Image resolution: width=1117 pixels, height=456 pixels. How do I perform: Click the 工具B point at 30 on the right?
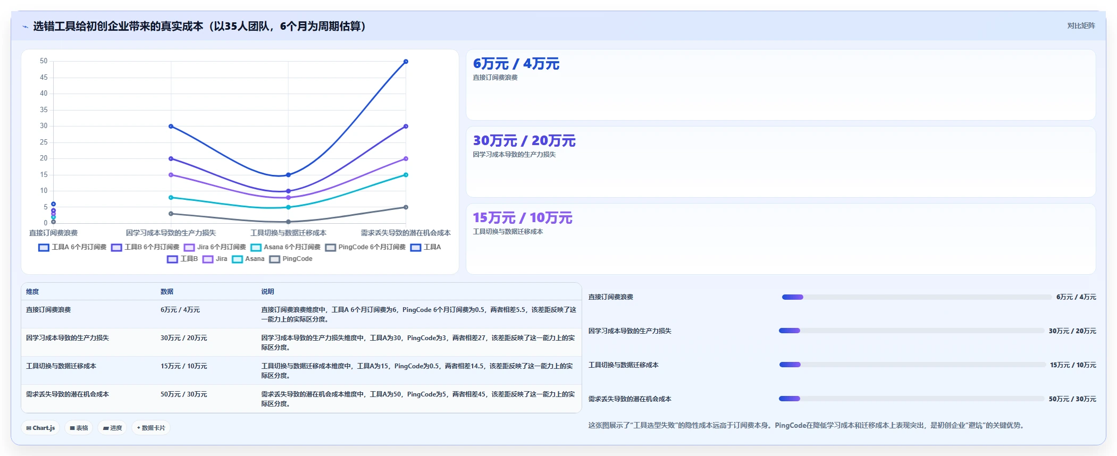pyautogui.click(x=406, y=126)
